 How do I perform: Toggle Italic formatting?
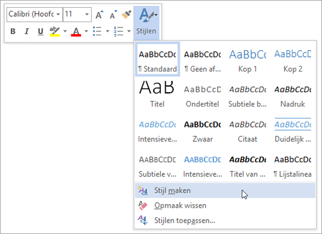tap(26, 31)
